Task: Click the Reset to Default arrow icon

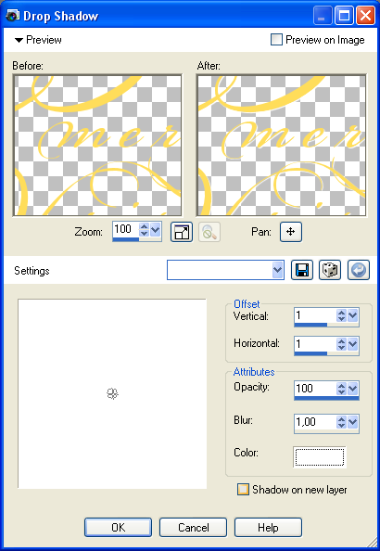Action: (359, 270)
